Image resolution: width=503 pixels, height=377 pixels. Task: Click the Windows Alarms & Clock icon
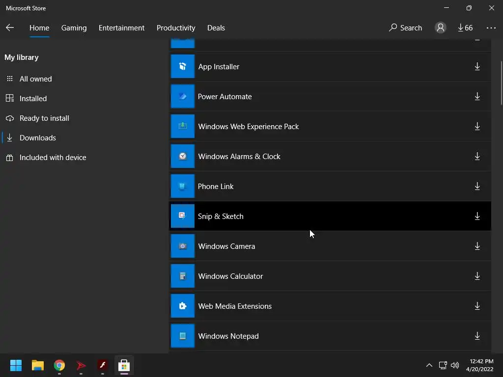183,156
